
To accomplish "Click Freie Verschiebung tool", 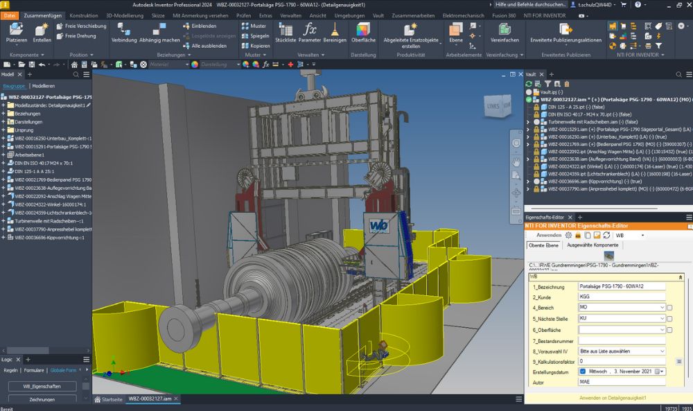I will [x=81, y=26].
